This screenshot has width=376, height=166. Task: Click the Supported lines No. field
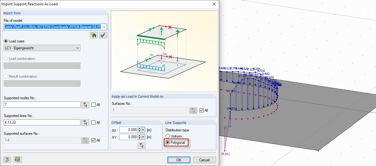tap(42, 122)
